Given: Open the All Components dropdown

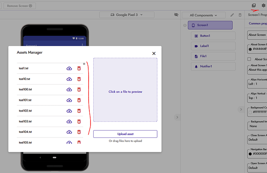Looking at the screenshot, I should pos(204,15).
